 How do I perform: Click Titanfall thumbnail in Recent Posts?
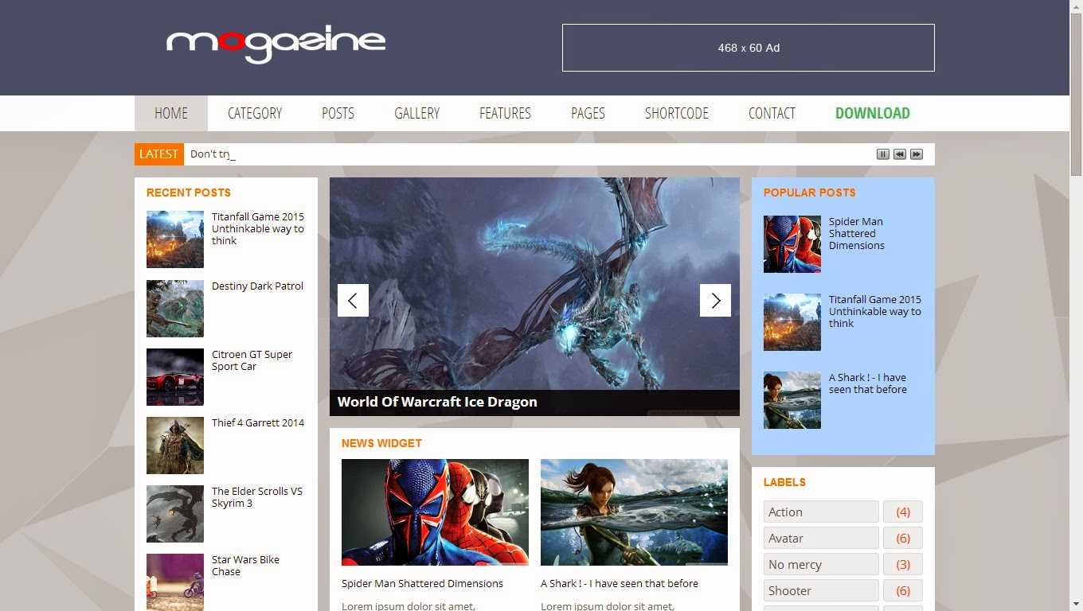pyautogui.click(x=175, y=239)
